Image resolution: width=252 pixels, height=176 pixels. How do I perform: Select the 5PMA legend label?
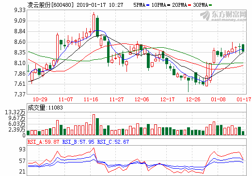139,5
